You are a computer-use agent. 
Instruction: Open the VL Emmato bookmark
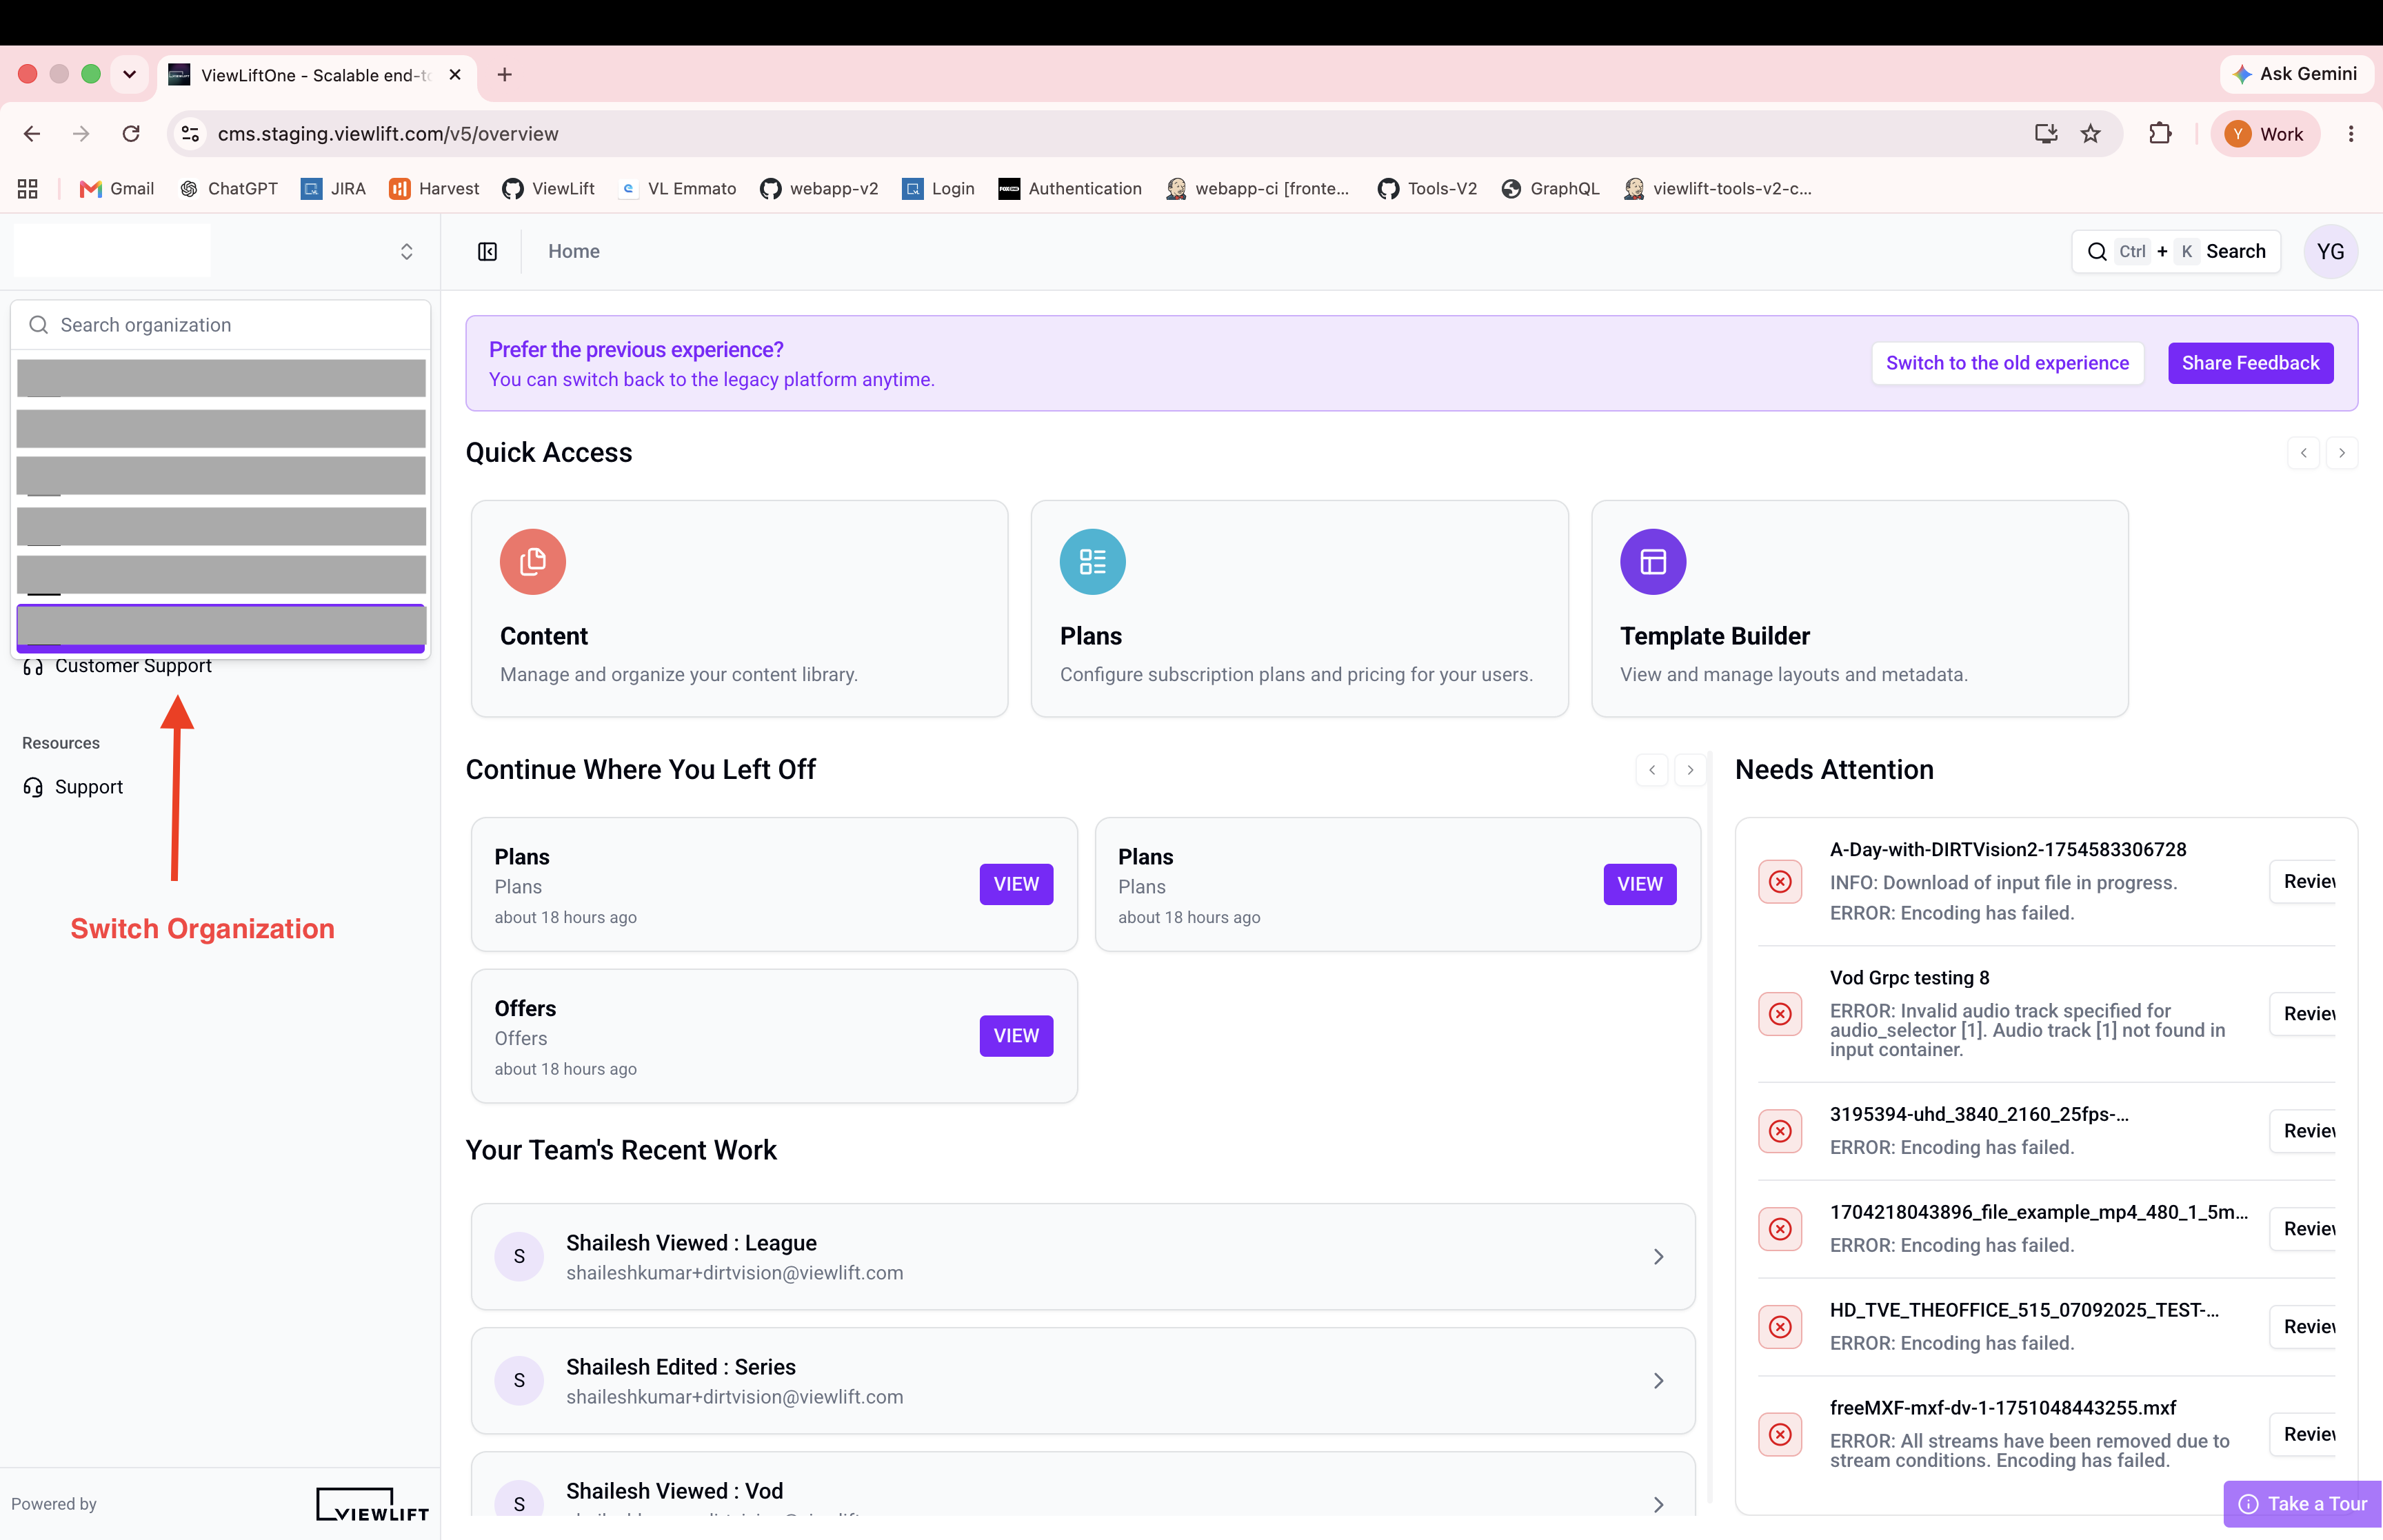[x=677, y=189]
